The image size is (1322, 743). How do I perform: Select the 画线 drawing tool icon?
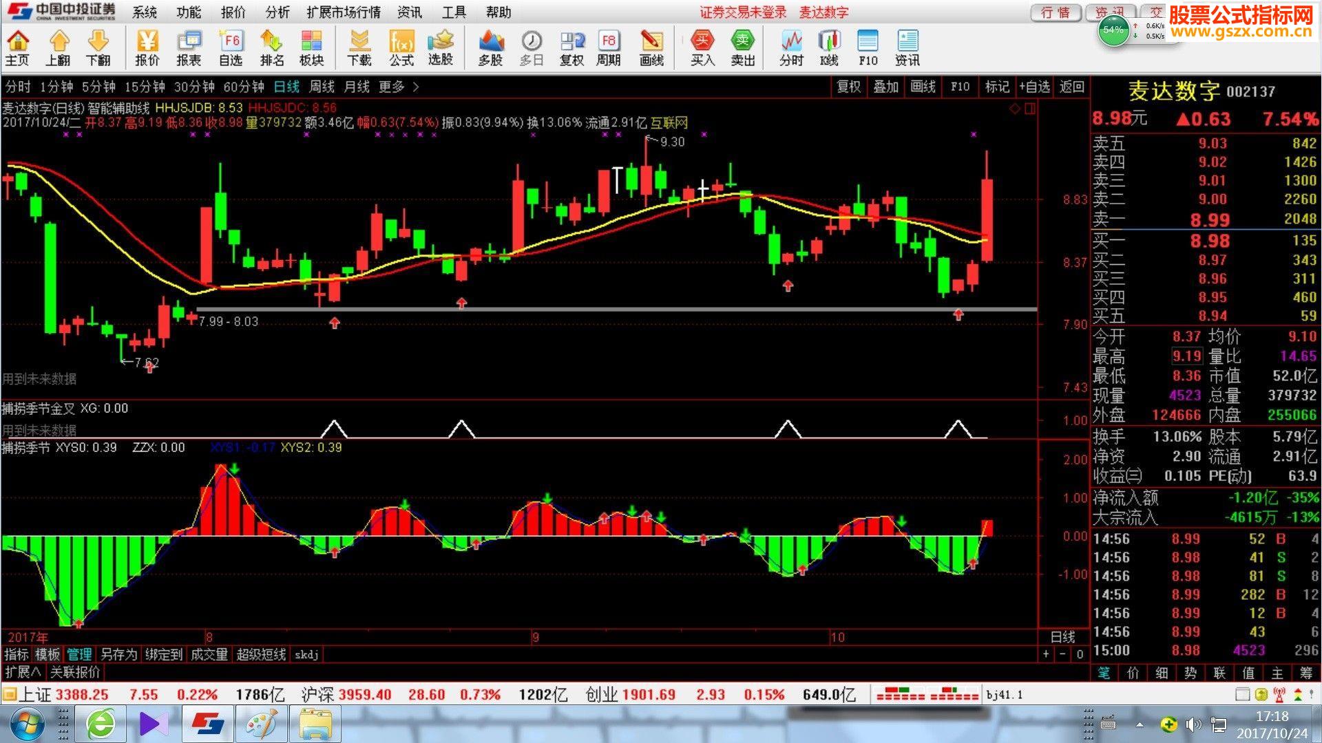click(651, 48)
